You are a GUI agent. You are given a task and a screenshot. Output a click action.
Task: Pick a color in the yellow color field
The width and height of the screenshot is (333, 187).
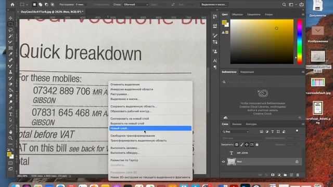point(262,42)
